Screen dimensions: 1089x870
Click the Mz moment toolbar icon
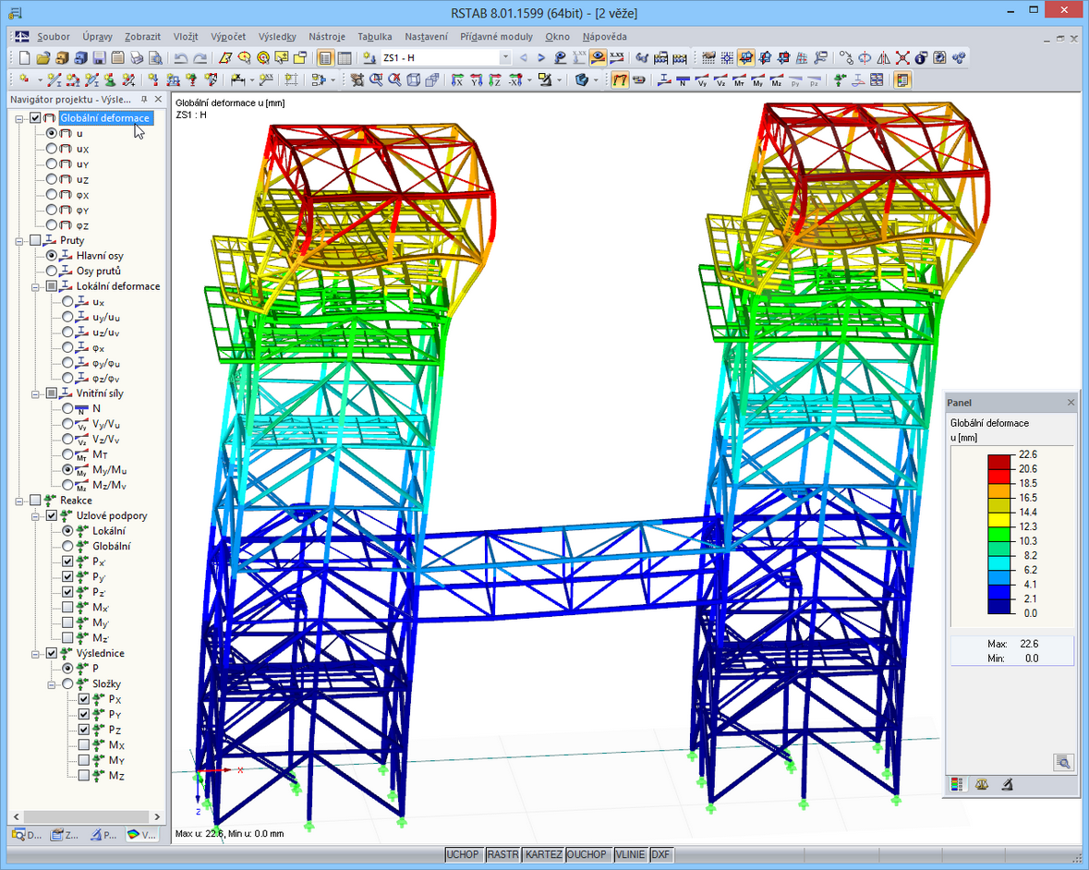click(x=776, y=80)
